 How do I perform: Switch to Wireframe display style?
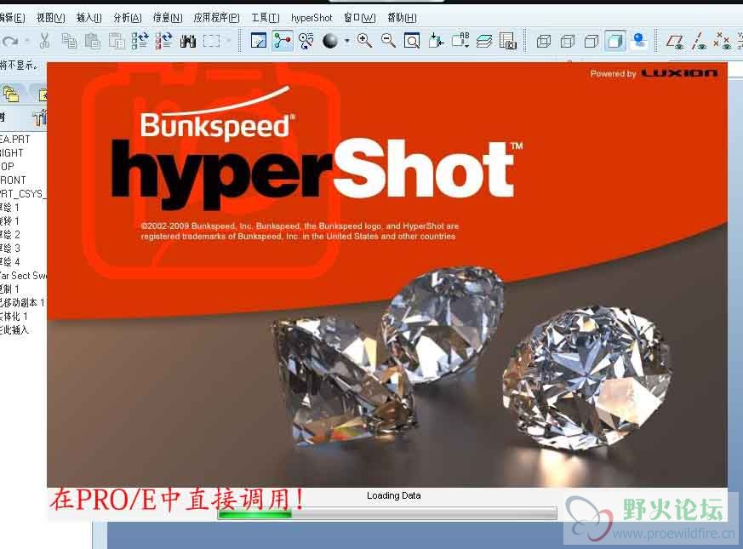coord(544,42)
